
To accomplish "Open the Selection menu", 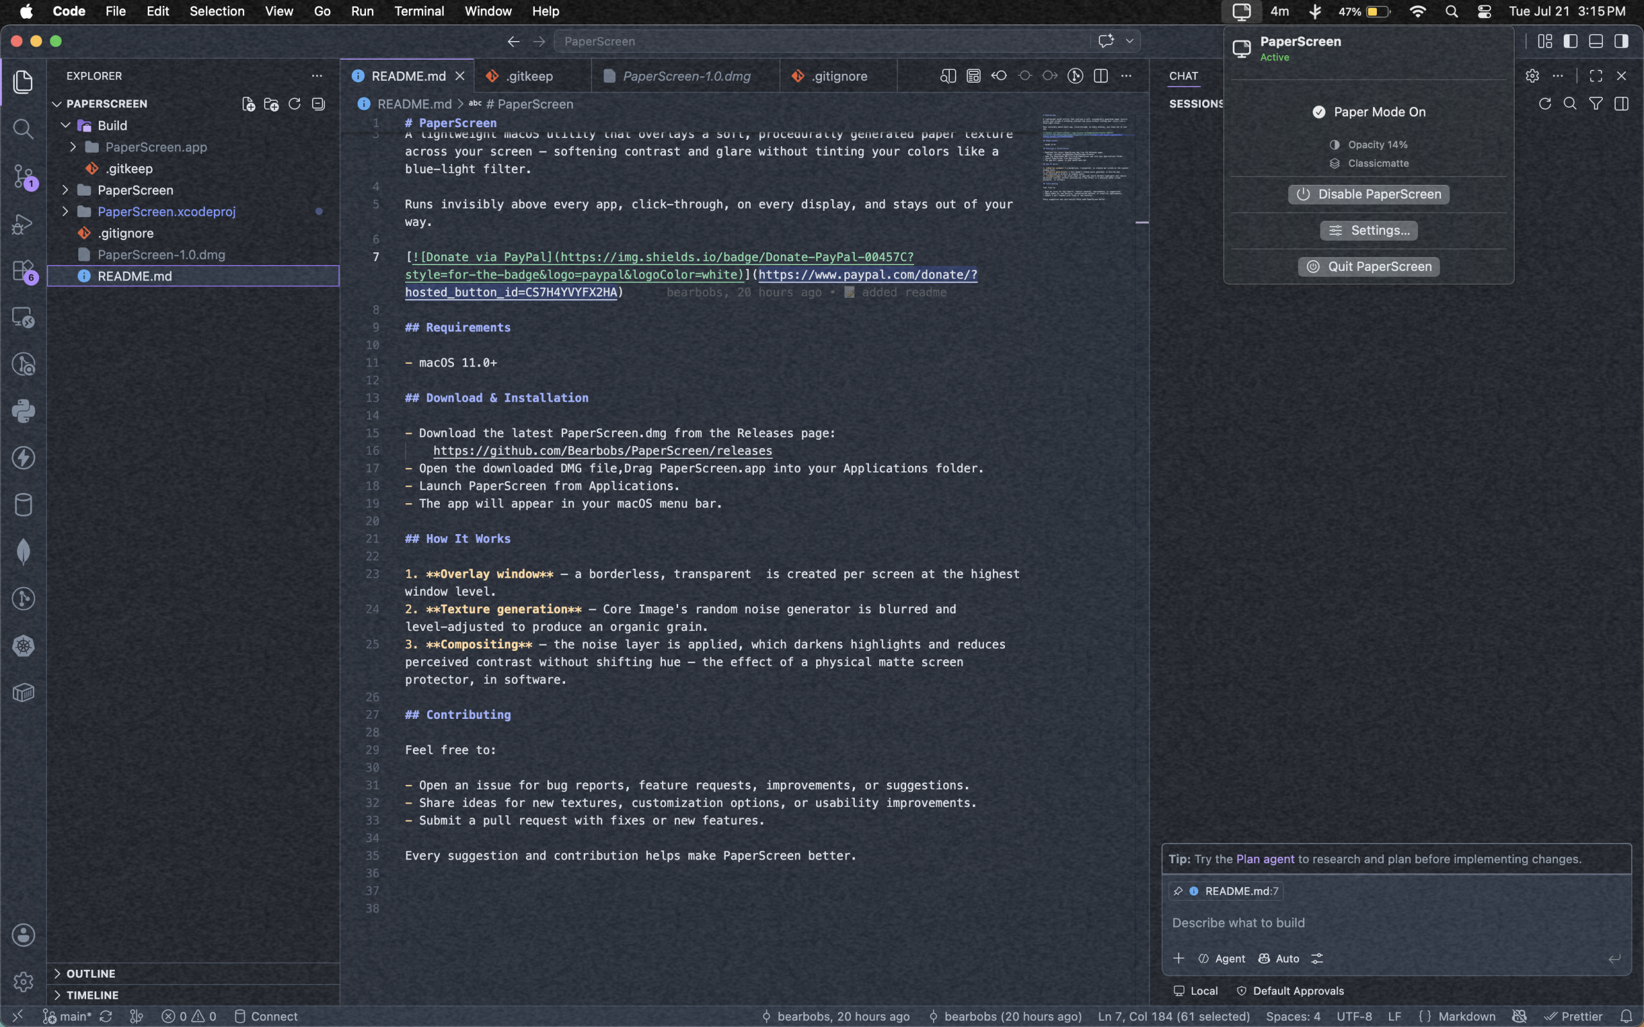I will click(x=216, y=12).
